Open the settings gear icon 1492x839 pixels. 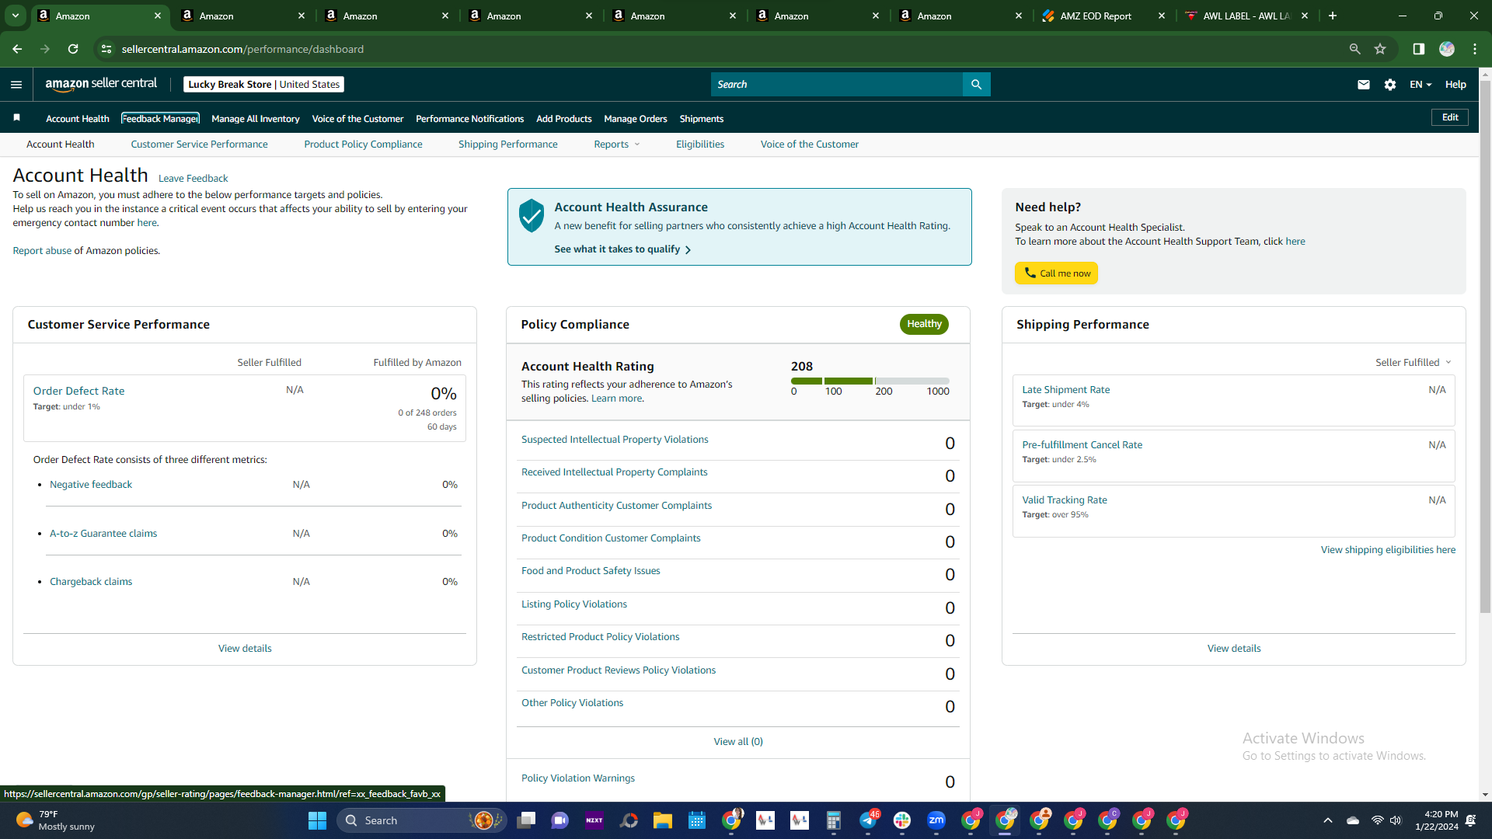[1390, 85]
